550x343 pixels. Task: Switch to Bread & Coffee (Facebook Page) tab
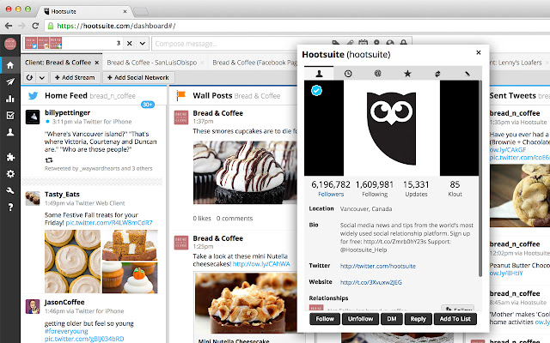[x=254, y=63]
